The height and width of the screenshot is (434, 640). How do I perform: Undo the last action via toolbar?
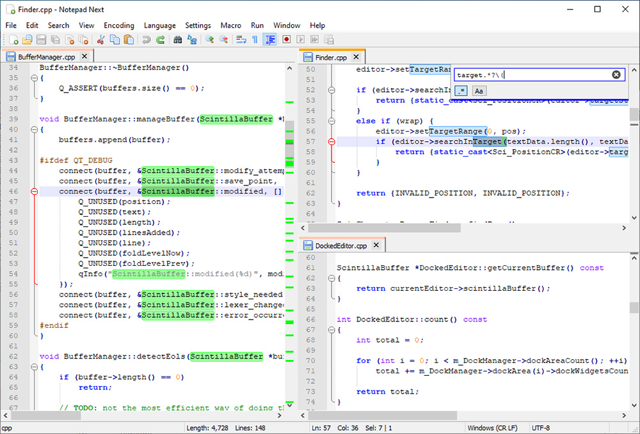pyautogui.click(x=146, y=40)
